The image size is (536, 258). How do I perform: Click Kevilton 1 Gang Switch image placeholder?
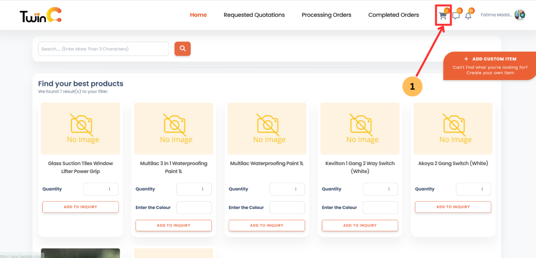coord(360,128)
